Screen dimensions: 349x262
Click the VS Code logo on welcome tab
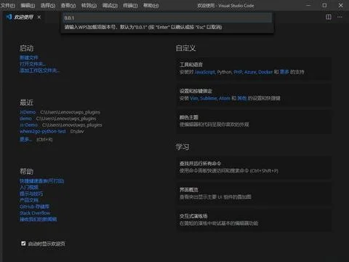(9, 17)
